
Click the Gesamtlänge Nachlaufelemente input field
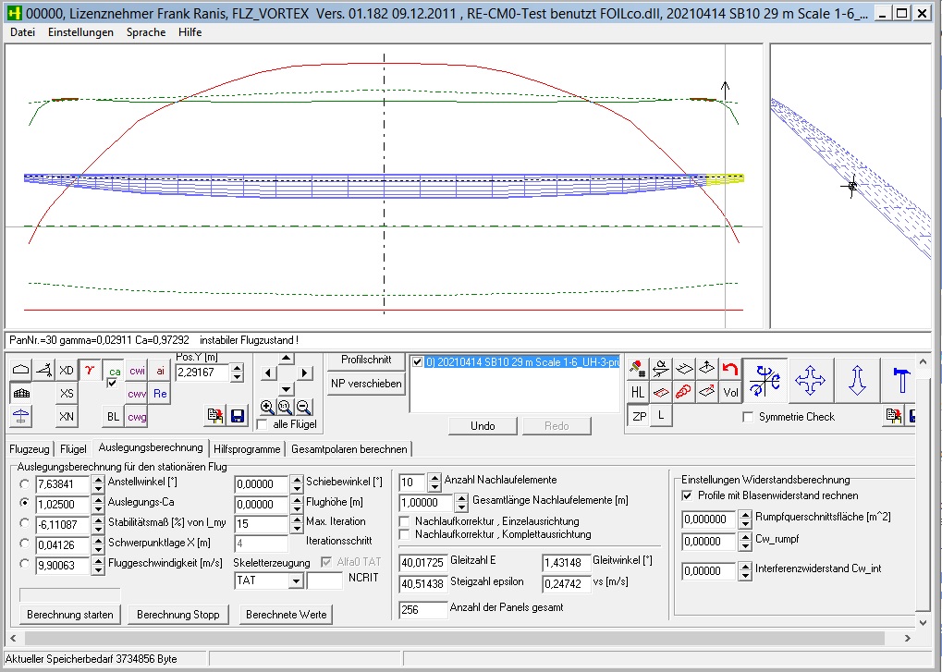click(425, 502)
